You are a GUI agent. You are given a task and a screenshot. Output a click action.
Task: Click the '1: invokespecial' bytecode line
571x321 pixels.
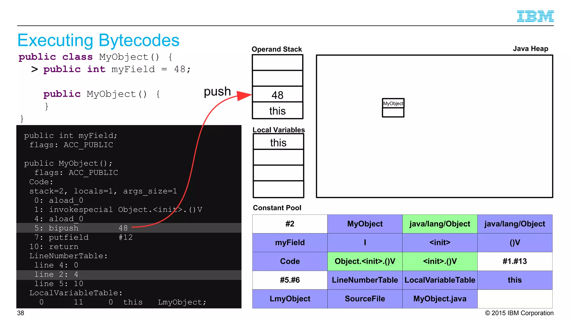pos(118,209)
